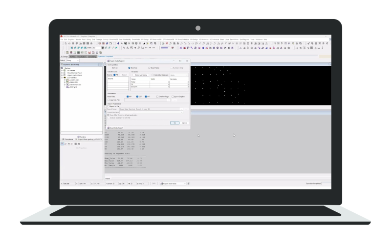
Task: Switch to the Drafting tab
Action: 72,57
